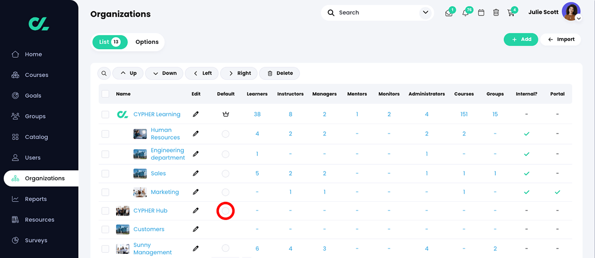Edit CYPHER Hub with pencil icon

coord(196,210)
